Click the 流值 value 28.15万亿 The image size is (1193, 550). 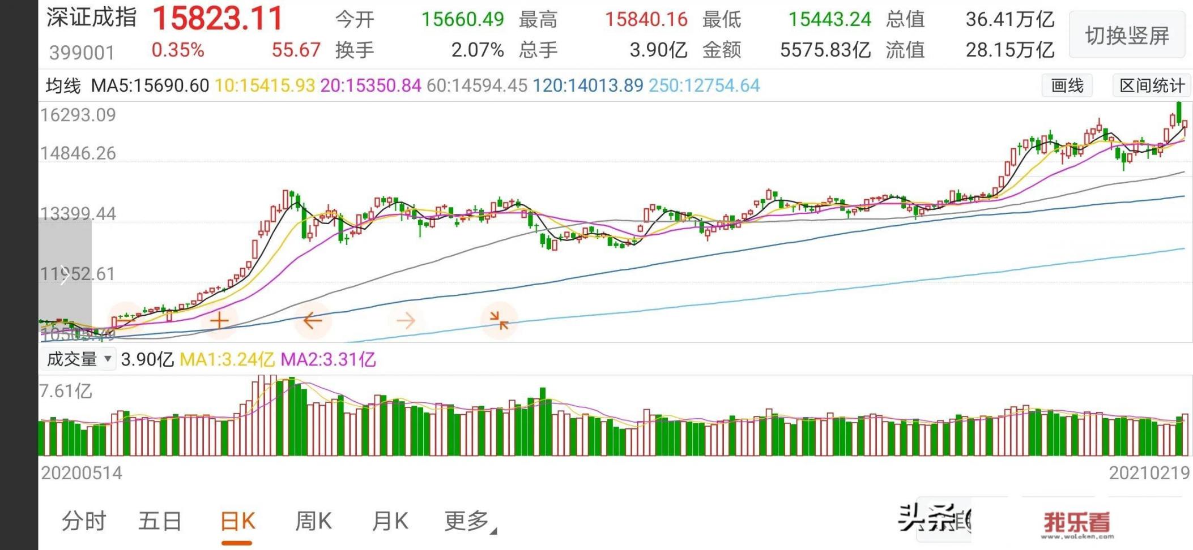1010,50
